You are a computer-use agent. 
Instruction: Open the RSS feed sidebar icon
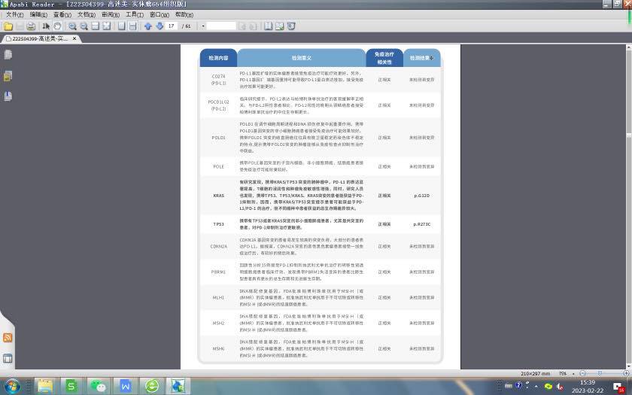pos(8,338)
